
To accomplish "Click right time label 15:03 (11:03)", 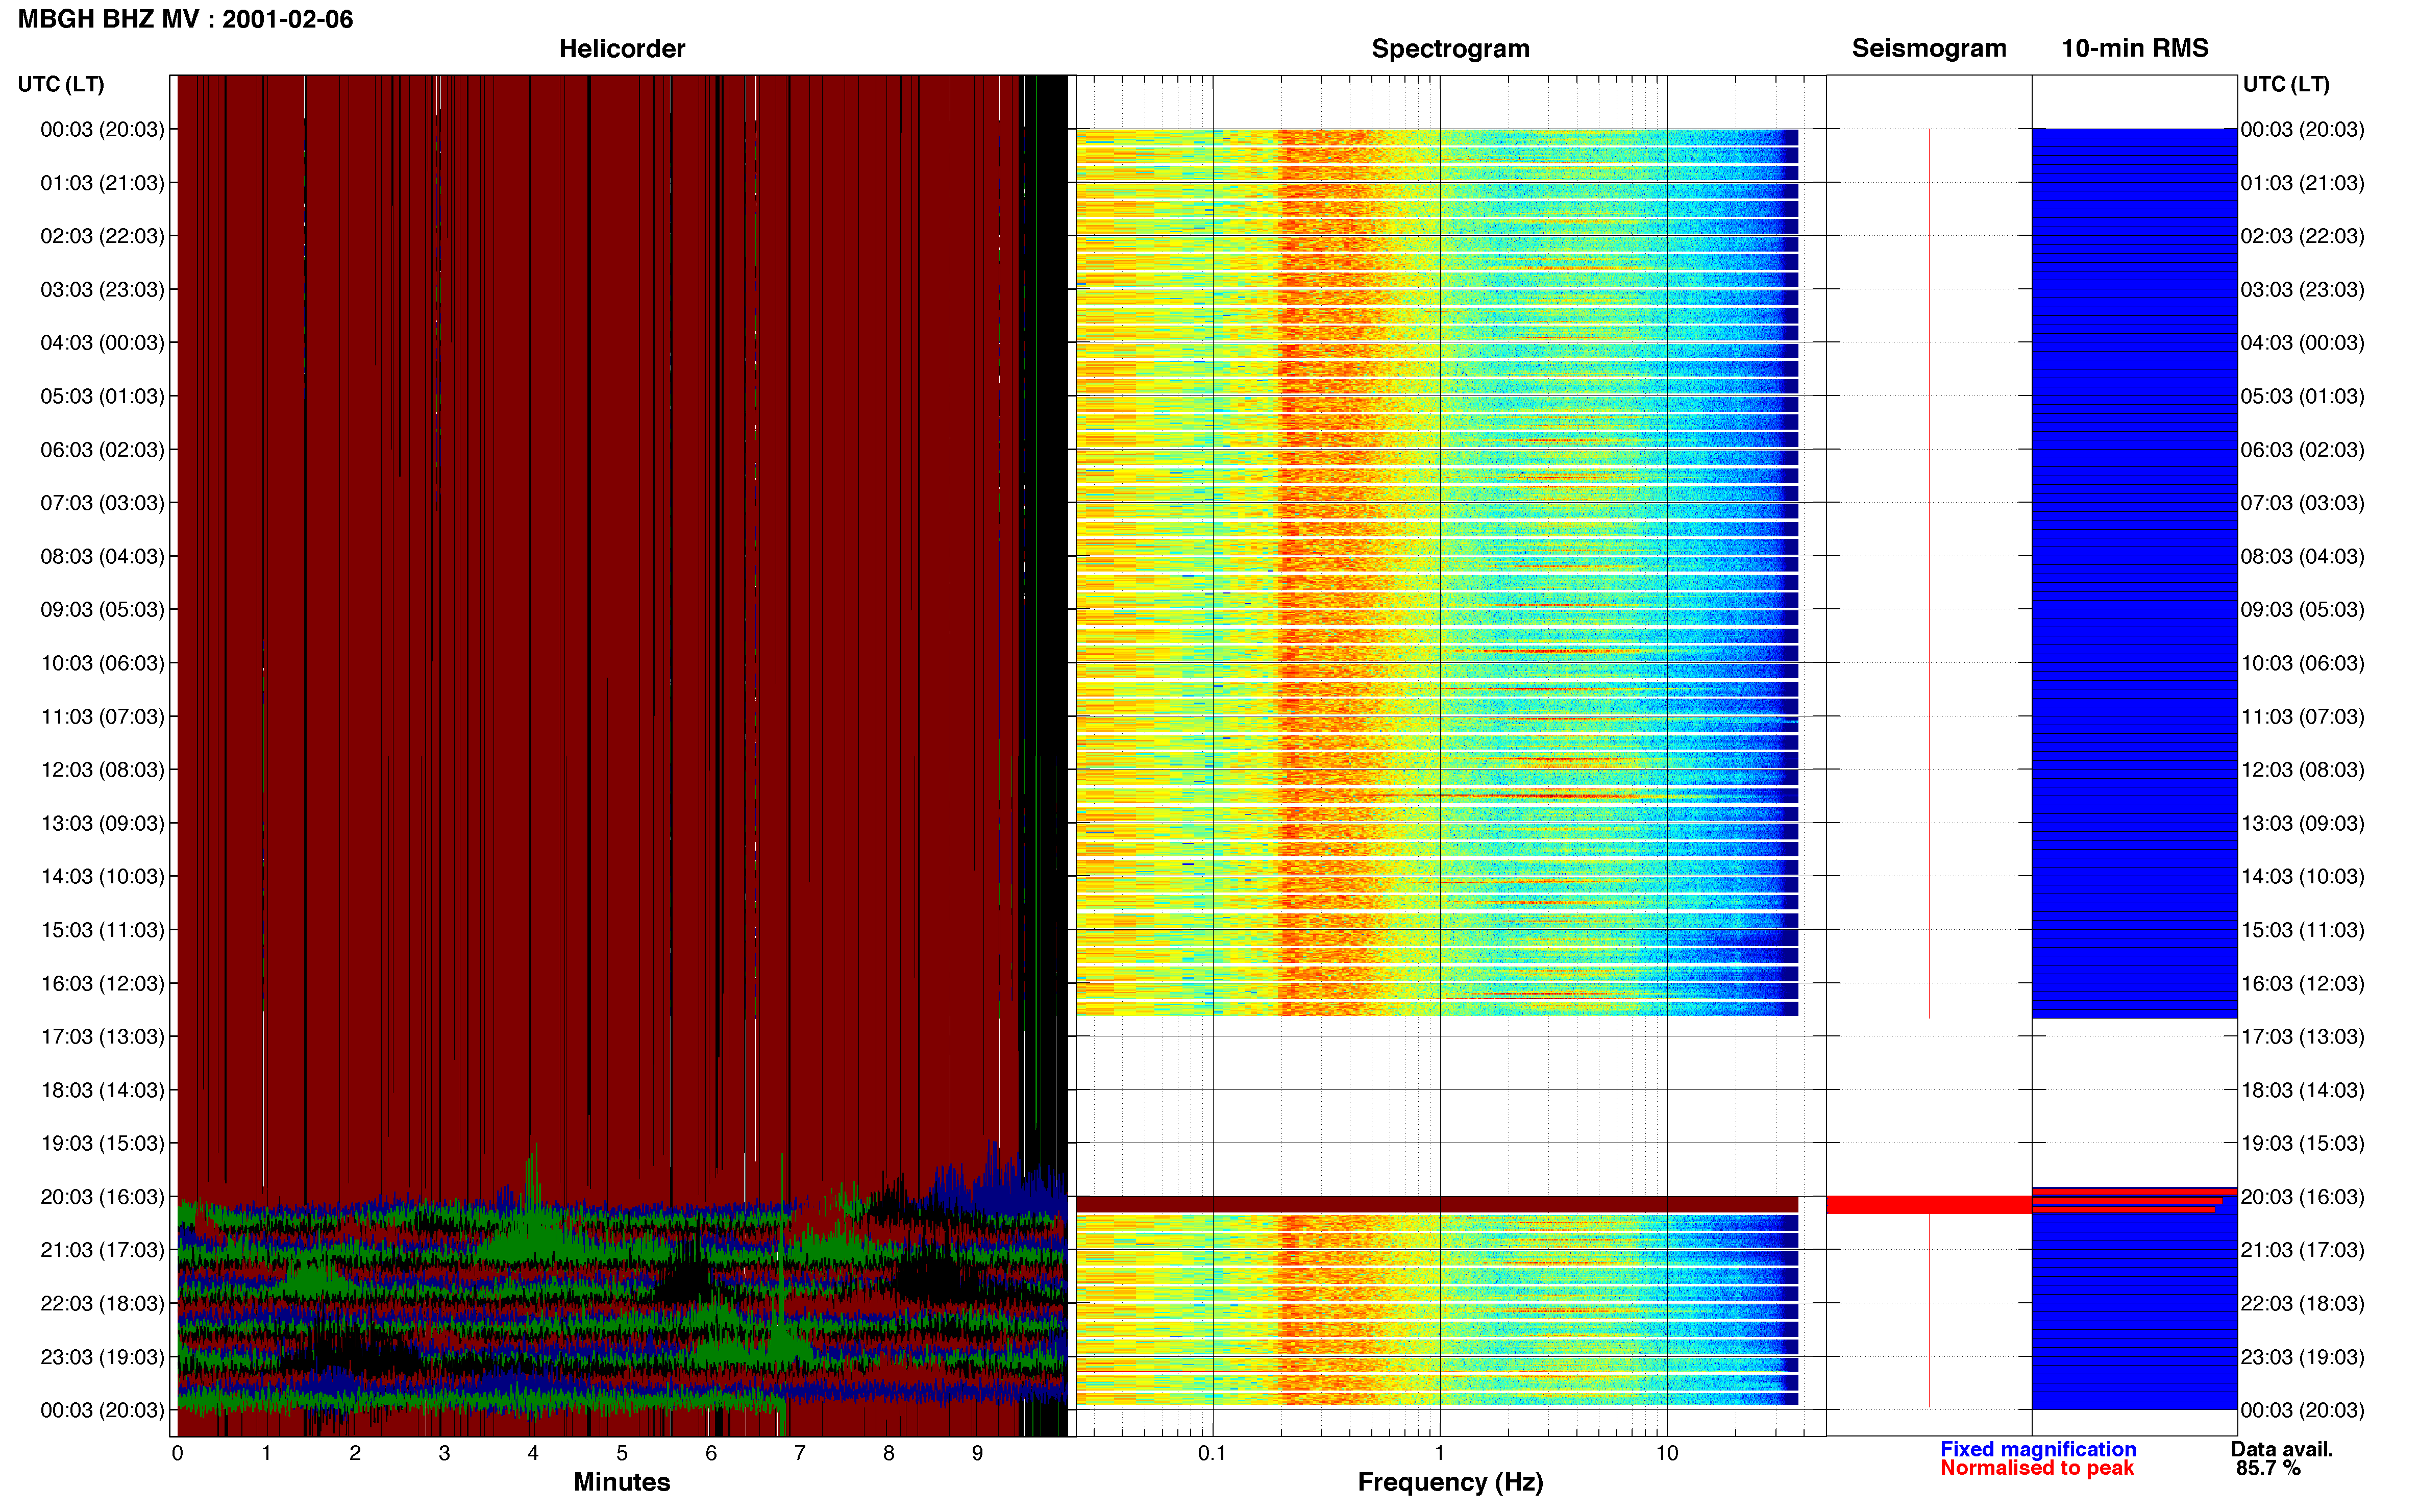I will (x=2302, y=929).
